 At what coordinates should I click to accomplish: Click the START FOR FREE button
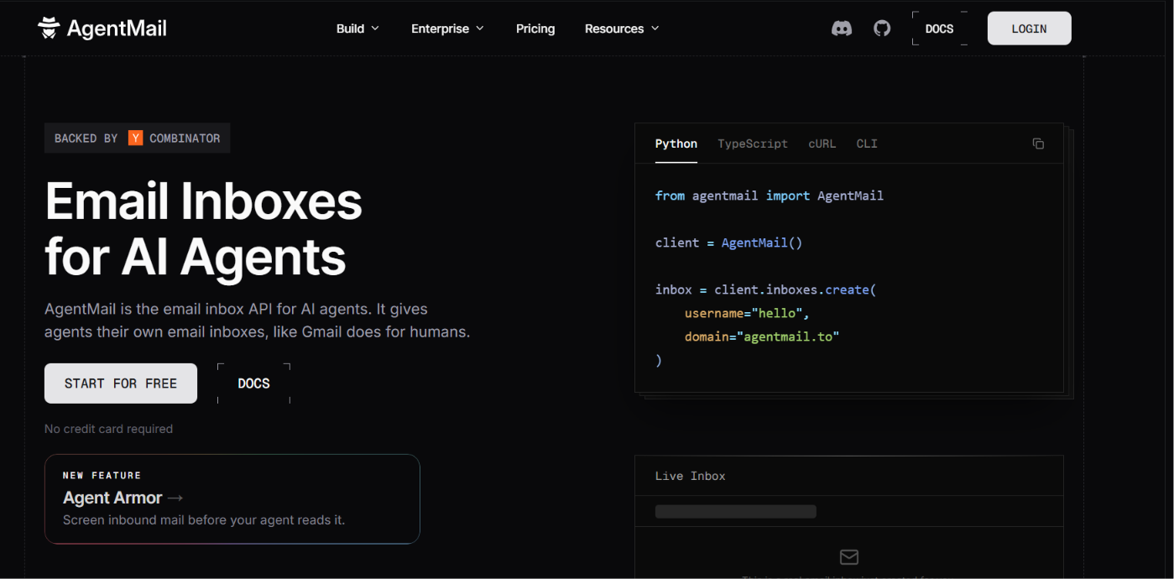pyautogui.click(x=121, y=383)
